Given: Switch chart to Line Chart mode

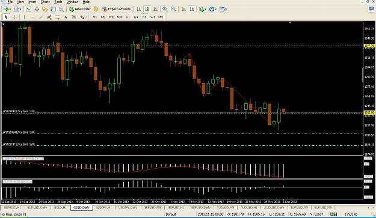Looking at the screenshot, I should 155,9.
